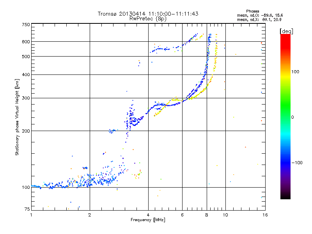Viewport: 312px width, 234px height.
Task: Click the x-axis tick label '8'
Action: click(x=207, y=215)
